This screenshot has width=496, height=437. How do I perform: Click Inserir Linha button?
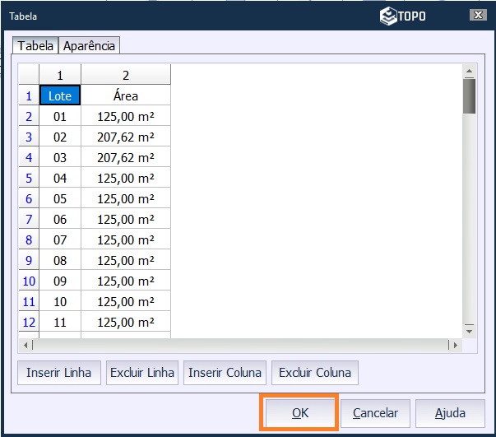[58, 373]
